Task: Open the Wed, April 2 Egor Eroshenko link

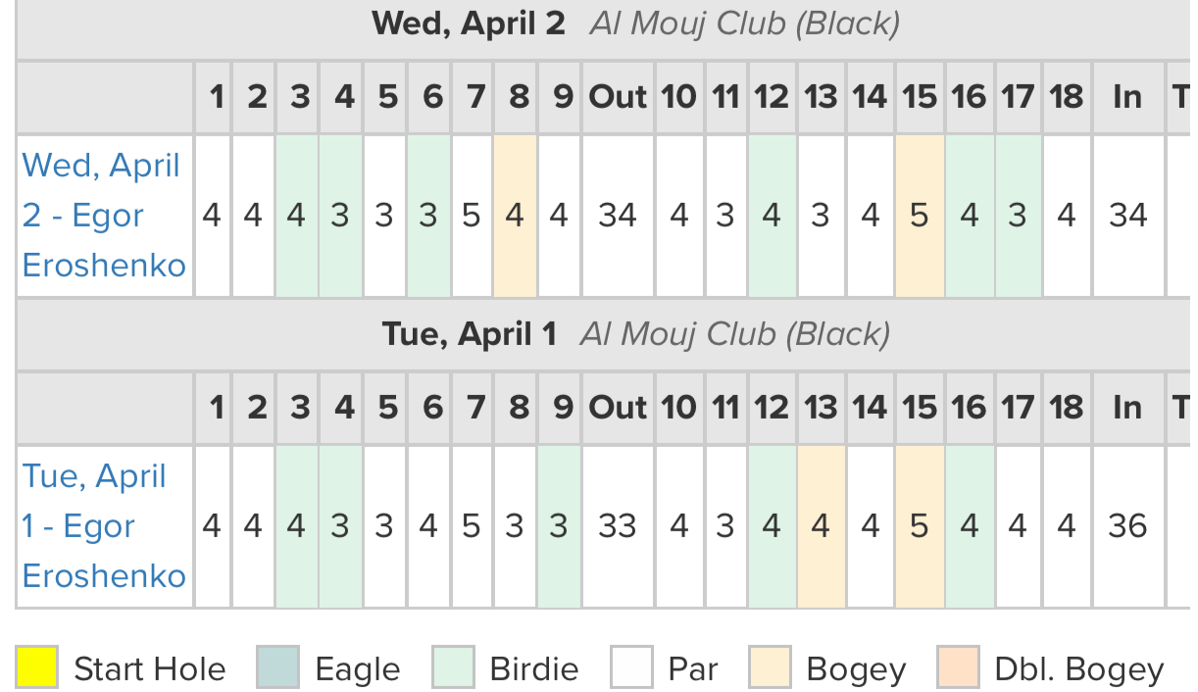Action: [104, 216]
